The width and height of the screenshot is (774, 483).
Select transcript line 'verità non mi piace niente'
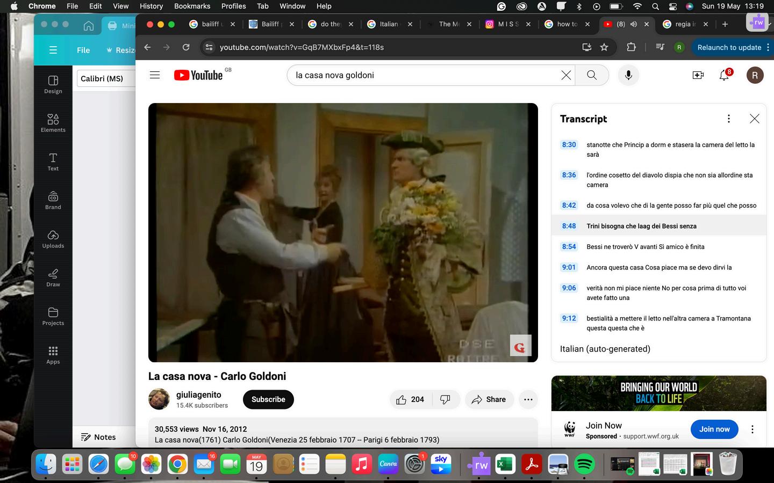point(659,293)
